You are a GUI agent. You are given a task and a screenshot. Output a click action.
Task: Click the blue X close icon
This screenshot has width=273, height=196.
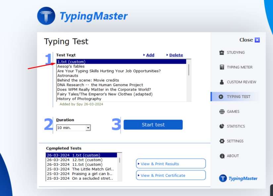click(257, 40)
